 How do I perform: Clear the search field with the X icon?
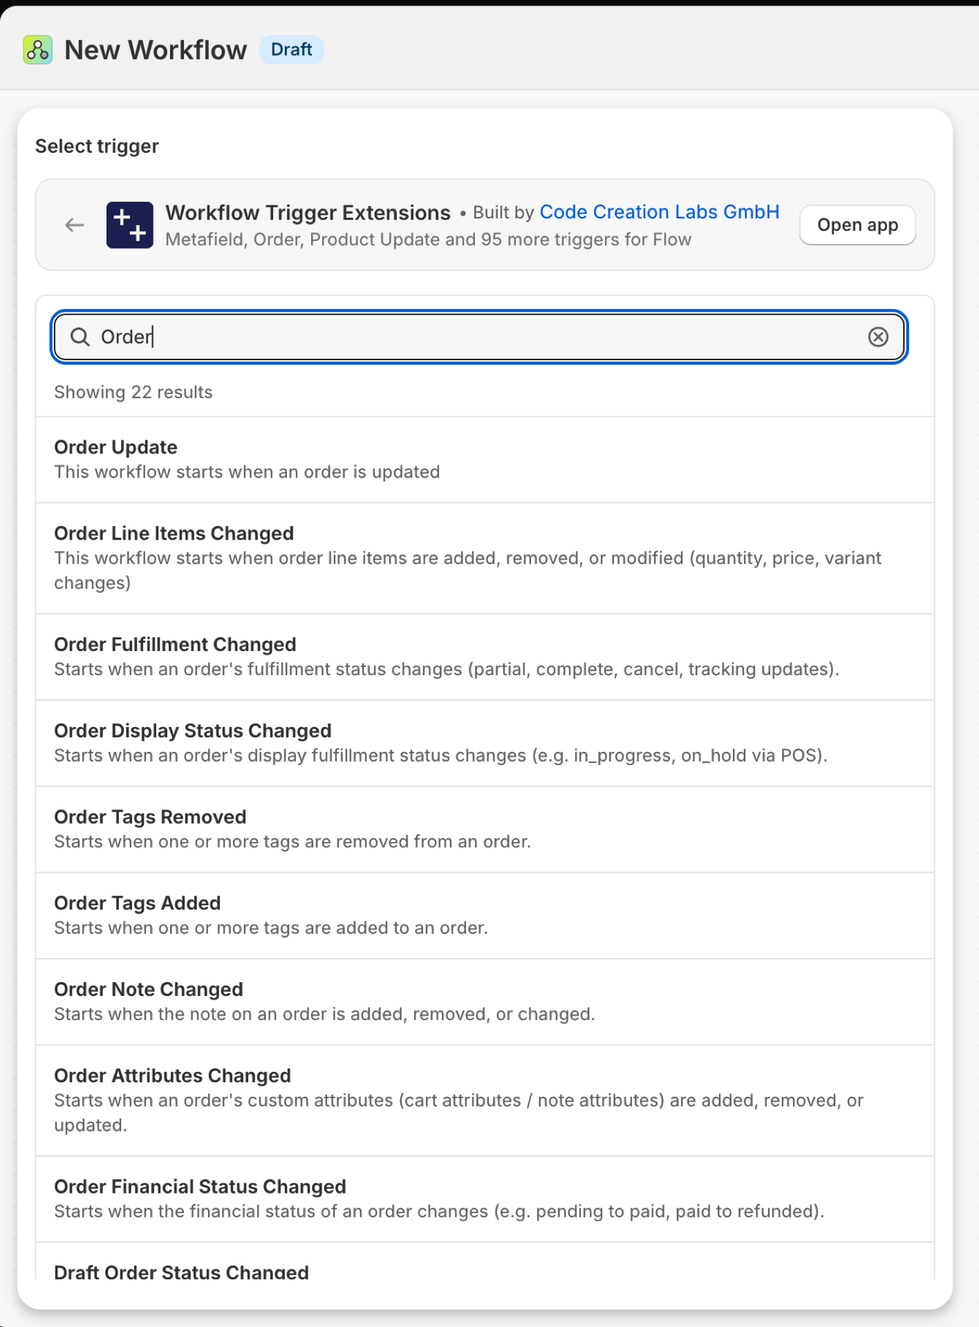(878, 337)
